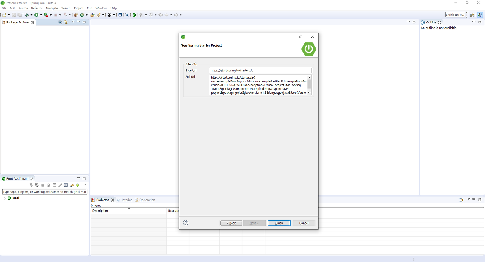Image resolution: width=485 pixels, height=262 pixels.
Task: Click the Open Console monitor icon
Action: (120, 15)
